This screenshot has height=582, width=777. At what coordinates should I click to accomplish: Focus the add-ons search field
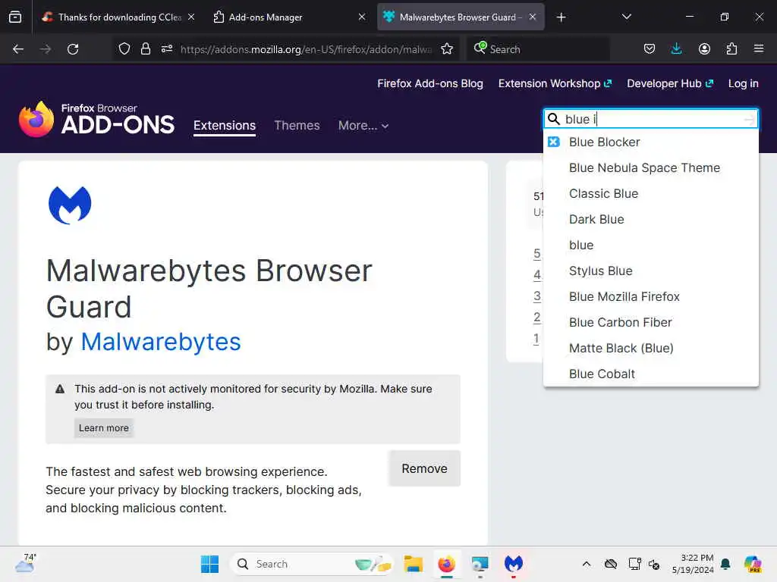click(x=650, y=119)
